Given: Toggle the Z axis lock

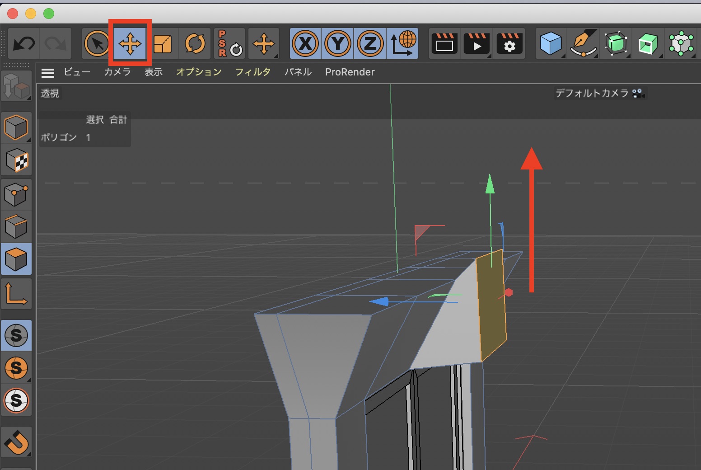Looking at the screenshot, I should (x=370, y=44).
